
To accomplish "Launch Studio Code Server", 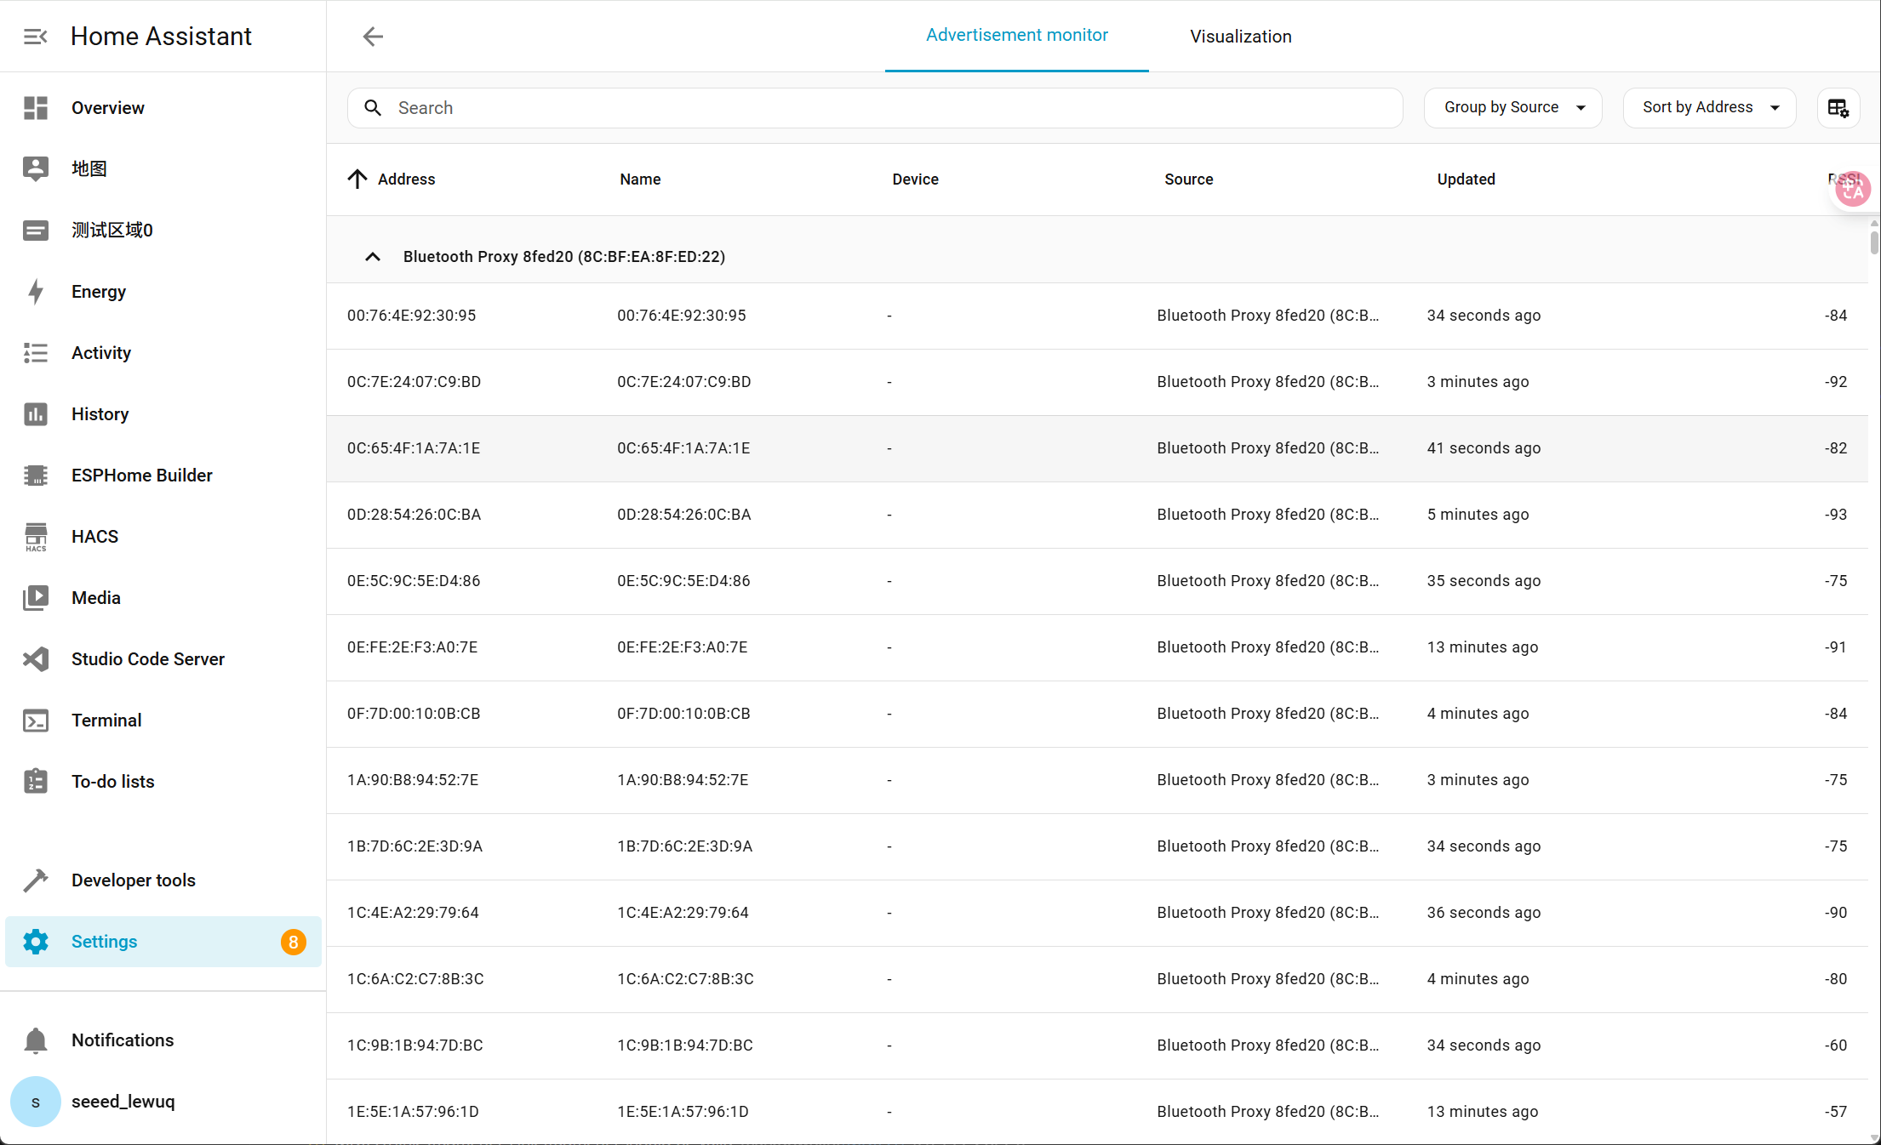I will point(147,659).
